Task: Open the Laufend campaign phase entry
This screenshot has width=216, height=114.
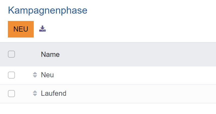Action: [x=54, y=93]
